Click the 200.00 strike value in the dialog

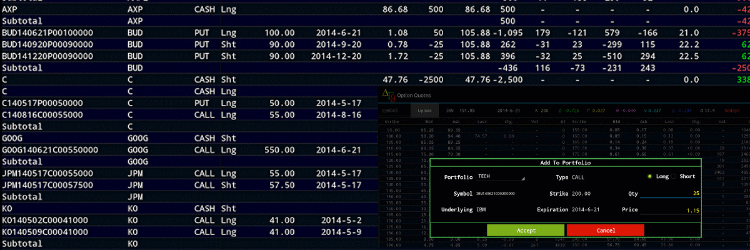[x=581, y=194]
